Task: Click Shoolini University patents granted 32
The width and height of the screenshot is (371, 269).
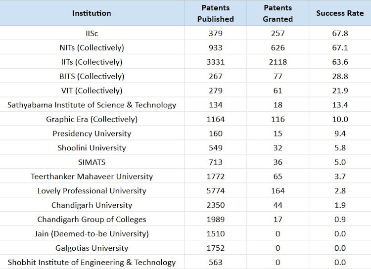Action: [278, 148]
